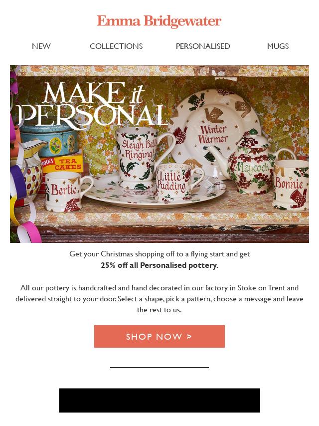Open the NEW menu link
The height and width of the screenshot is (426, 319).
(x=41, y=46)
